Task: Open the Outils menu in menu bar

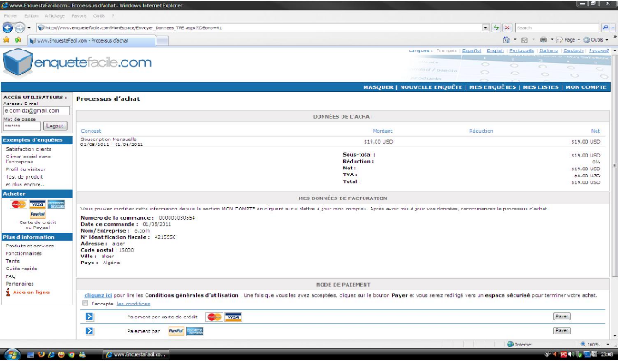Action: click(99, 15)
